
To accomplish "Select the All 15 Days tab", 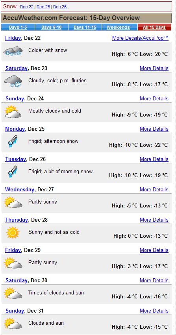I will pos(154,27).
